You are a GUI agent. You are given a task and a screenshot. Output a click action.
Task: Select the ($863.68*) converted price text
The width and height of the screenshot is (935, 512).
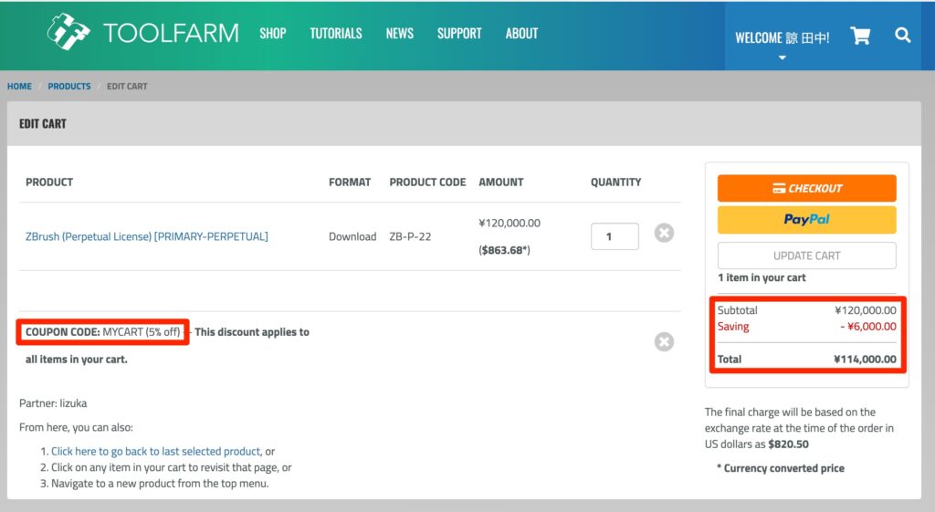click(x=504, y=250)
